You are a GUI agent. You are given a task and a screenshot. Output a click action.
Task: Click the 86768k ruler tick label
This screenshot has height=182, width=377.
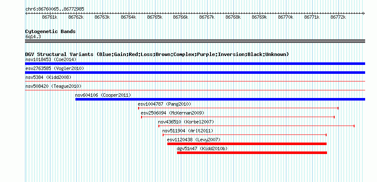coord(233,17)
